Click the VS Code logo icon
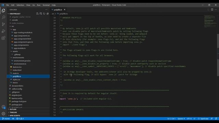 point(3,5)
